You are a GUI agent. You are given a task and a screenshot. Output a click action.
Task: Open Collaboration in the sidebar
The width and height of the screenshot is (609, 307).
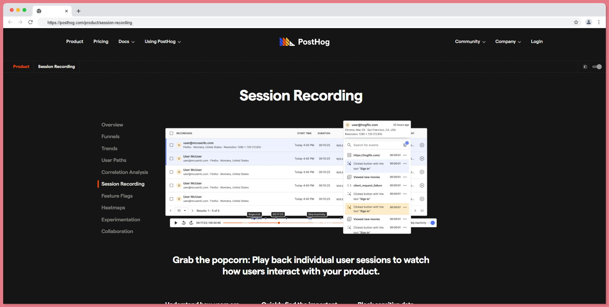coord(117,231)
